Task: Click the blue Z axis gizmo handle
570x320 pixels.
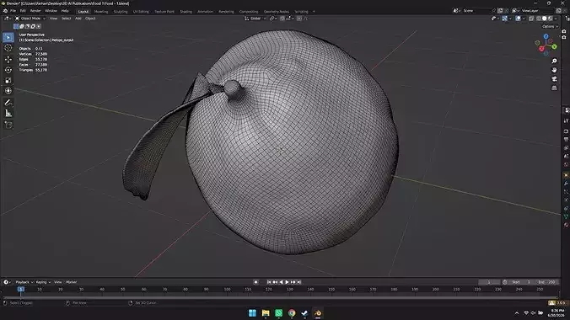Action: tap(546, 36)
